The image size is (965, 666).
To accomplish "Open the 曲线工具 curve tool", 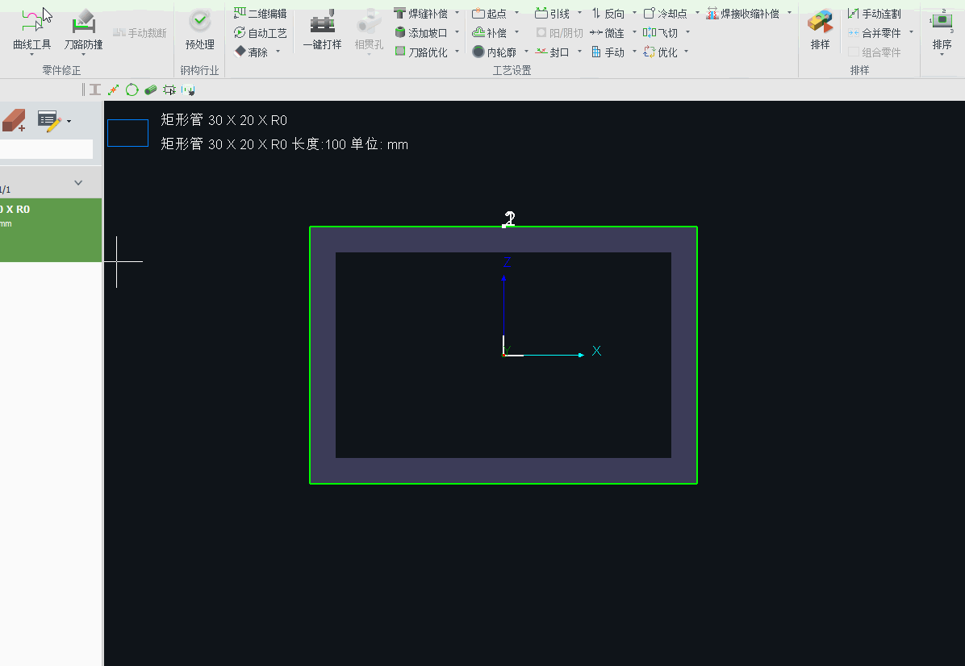I will click(32, 29).
